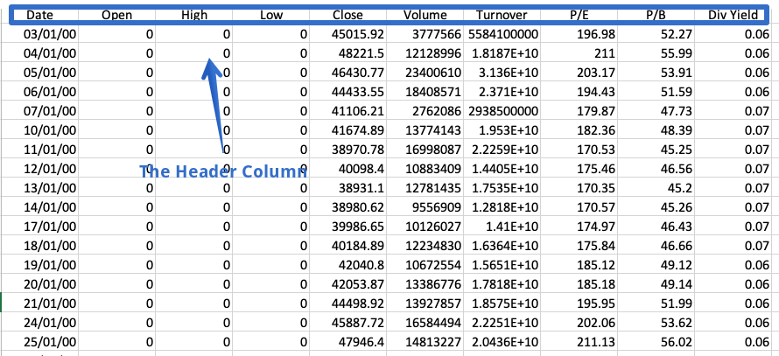Click date cell 12/01/00
This screenshot has height=356, width=779.
39,169
